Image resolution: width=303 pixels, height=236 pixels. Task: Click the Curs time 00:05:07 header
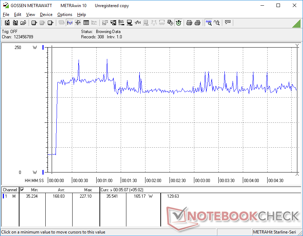pos(122,190)
